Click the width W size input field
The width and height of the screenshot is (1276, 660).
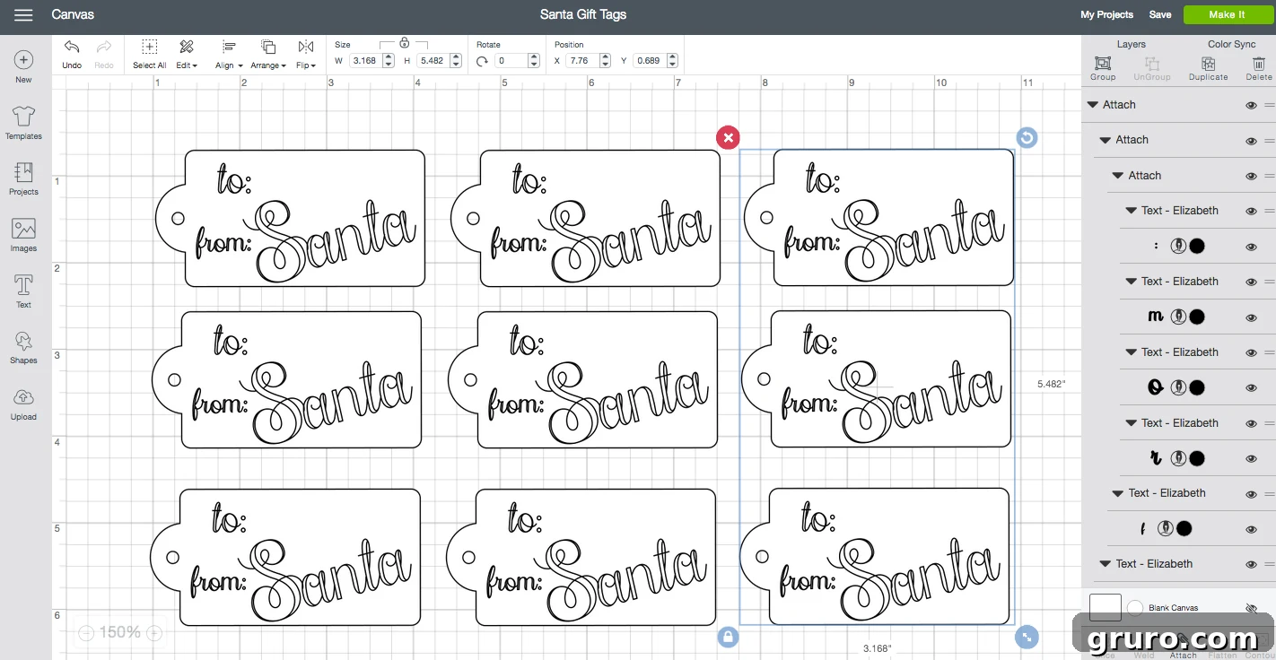tap(364, 61)
